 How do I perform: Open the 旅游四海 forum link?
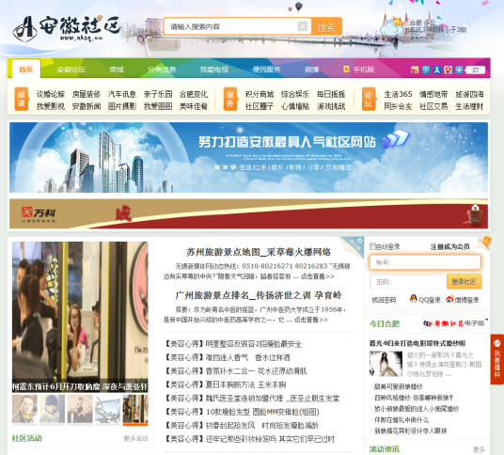(469, 94)
